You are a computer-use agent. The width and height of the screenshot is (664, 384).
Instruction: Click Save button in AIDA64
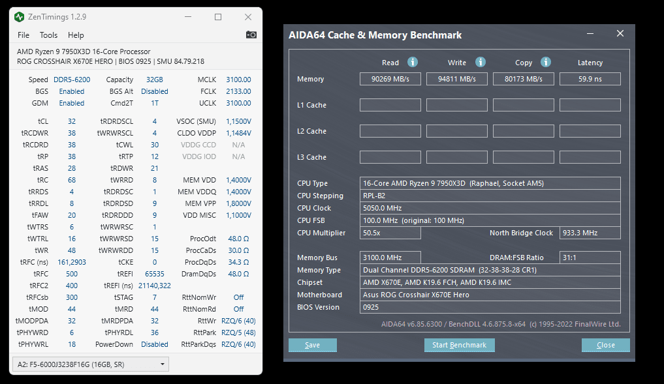(313, 345)
